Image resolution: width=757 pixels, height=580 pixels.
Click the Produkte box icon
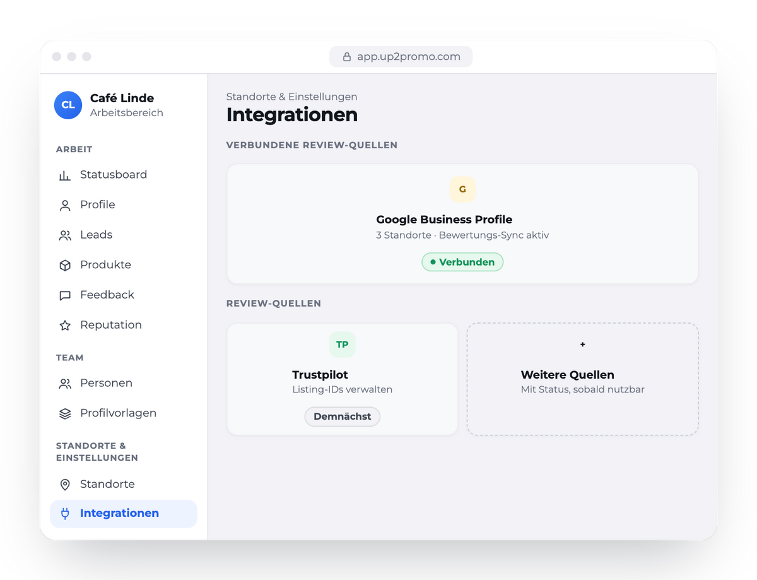click(x=65, y=265)
